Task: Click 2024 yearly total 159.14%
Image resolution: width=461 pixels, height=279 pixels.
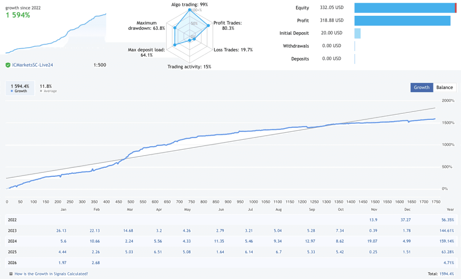Action: coord(447,241)
